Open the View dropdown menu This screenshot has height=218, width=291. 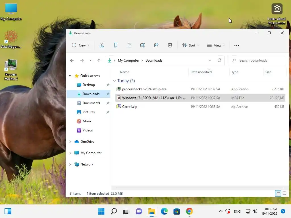[216, 45]
